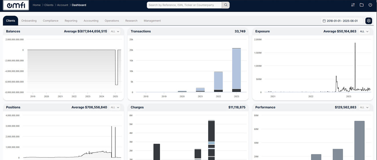This screenshot has height=160, width=377.
Task: Expand the Balances ALL dropdown
Action: coord(115,31)
